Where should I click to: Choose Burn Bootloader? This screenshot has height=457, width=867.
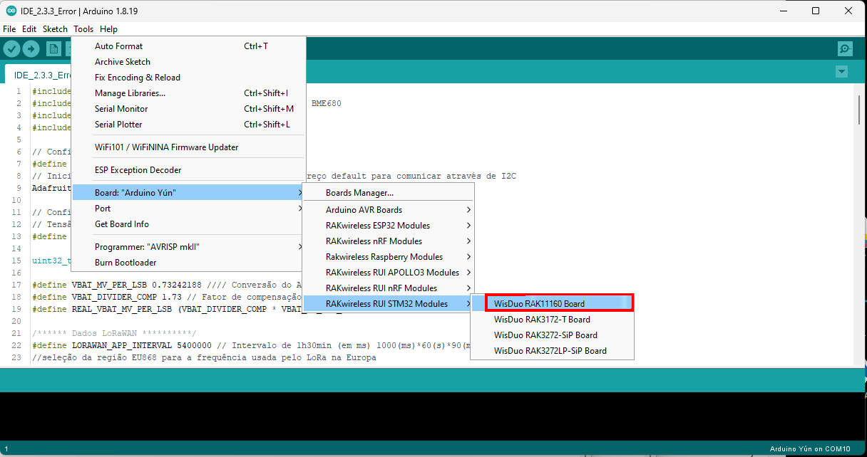click(189, 263)
